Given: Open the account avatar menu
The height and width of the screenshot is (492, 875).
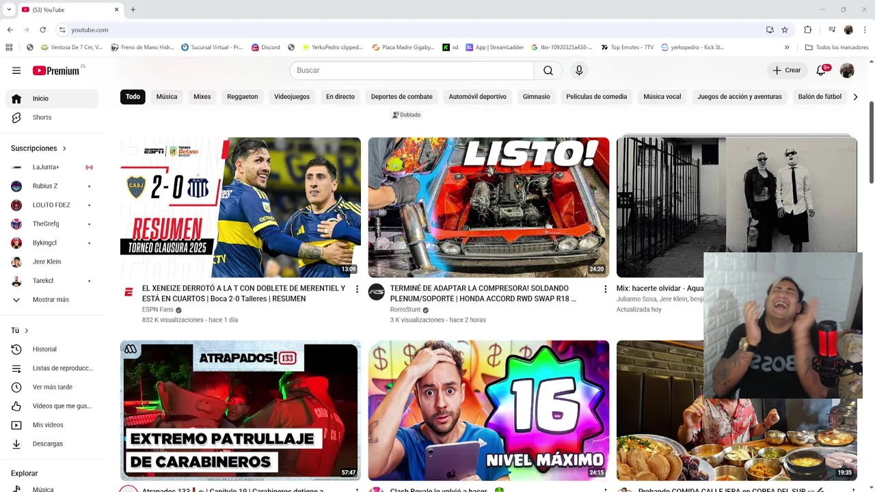Looking at the screenshot, I should [x=847, y=70].
